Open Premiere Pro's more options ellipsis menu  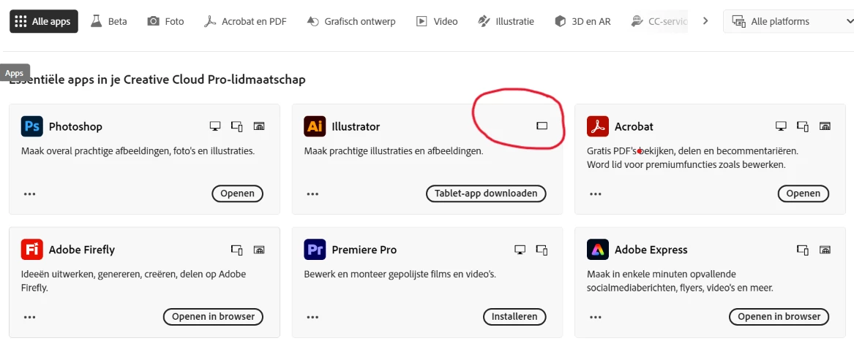(x=312, y=317)
